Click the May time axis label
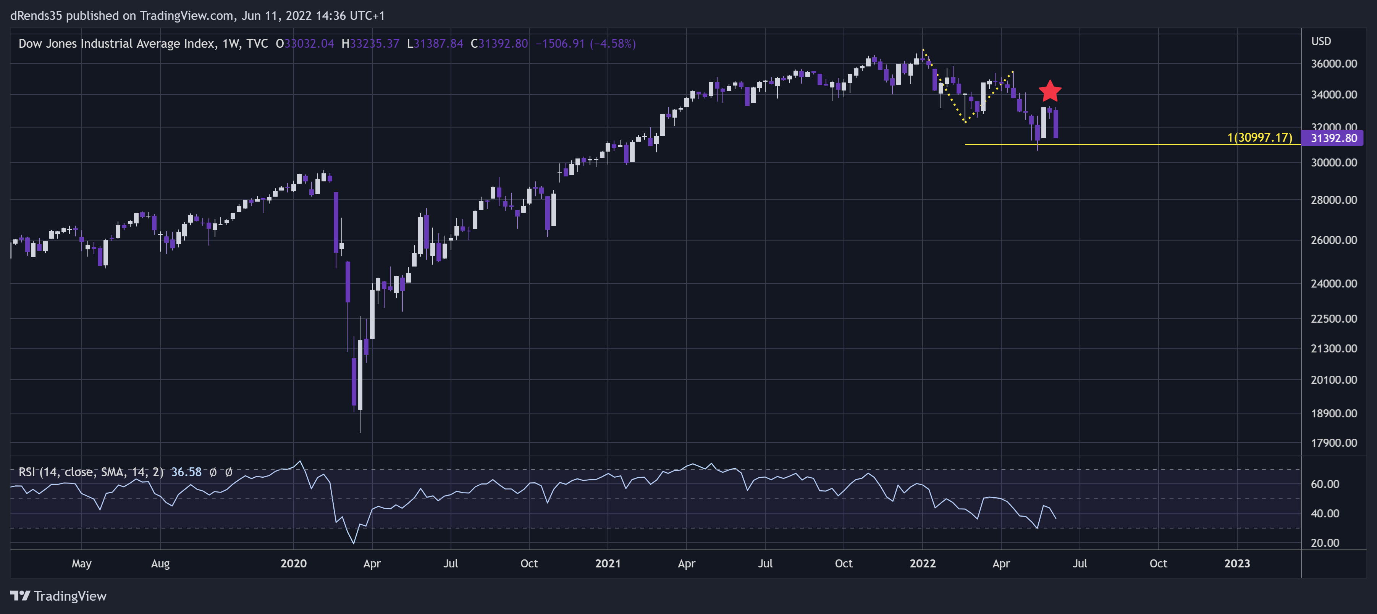 point(82,564)
